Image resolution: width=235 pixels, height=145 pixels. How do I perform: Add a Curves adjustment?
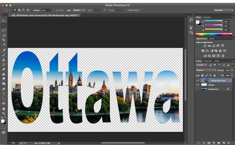click(214, 46)
